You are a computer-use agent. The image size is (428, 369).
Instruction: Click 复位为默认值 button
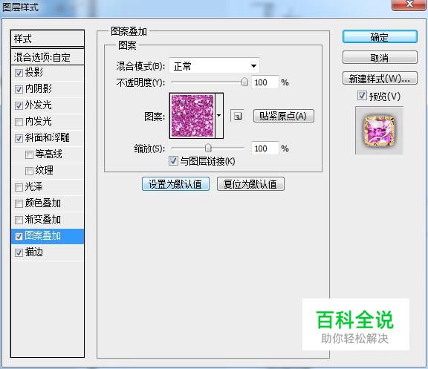point(250,184)
